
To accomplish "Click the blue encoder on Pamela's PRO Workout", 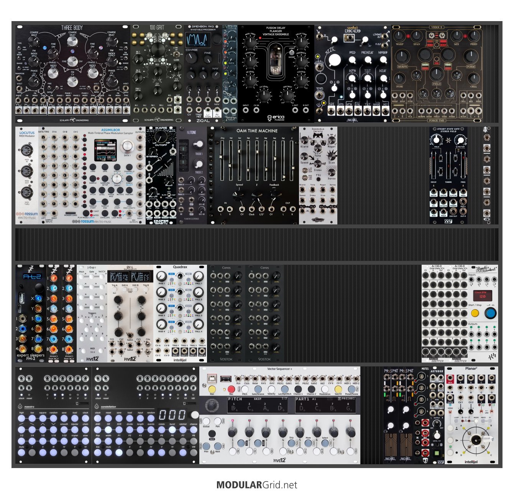I will point(490,313).
